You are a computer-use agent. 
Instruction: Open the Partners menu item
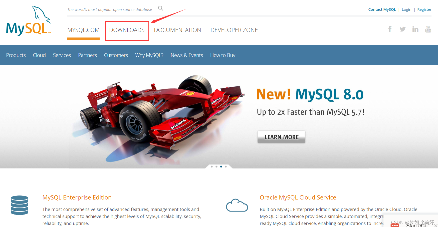[x=87, y=55]
